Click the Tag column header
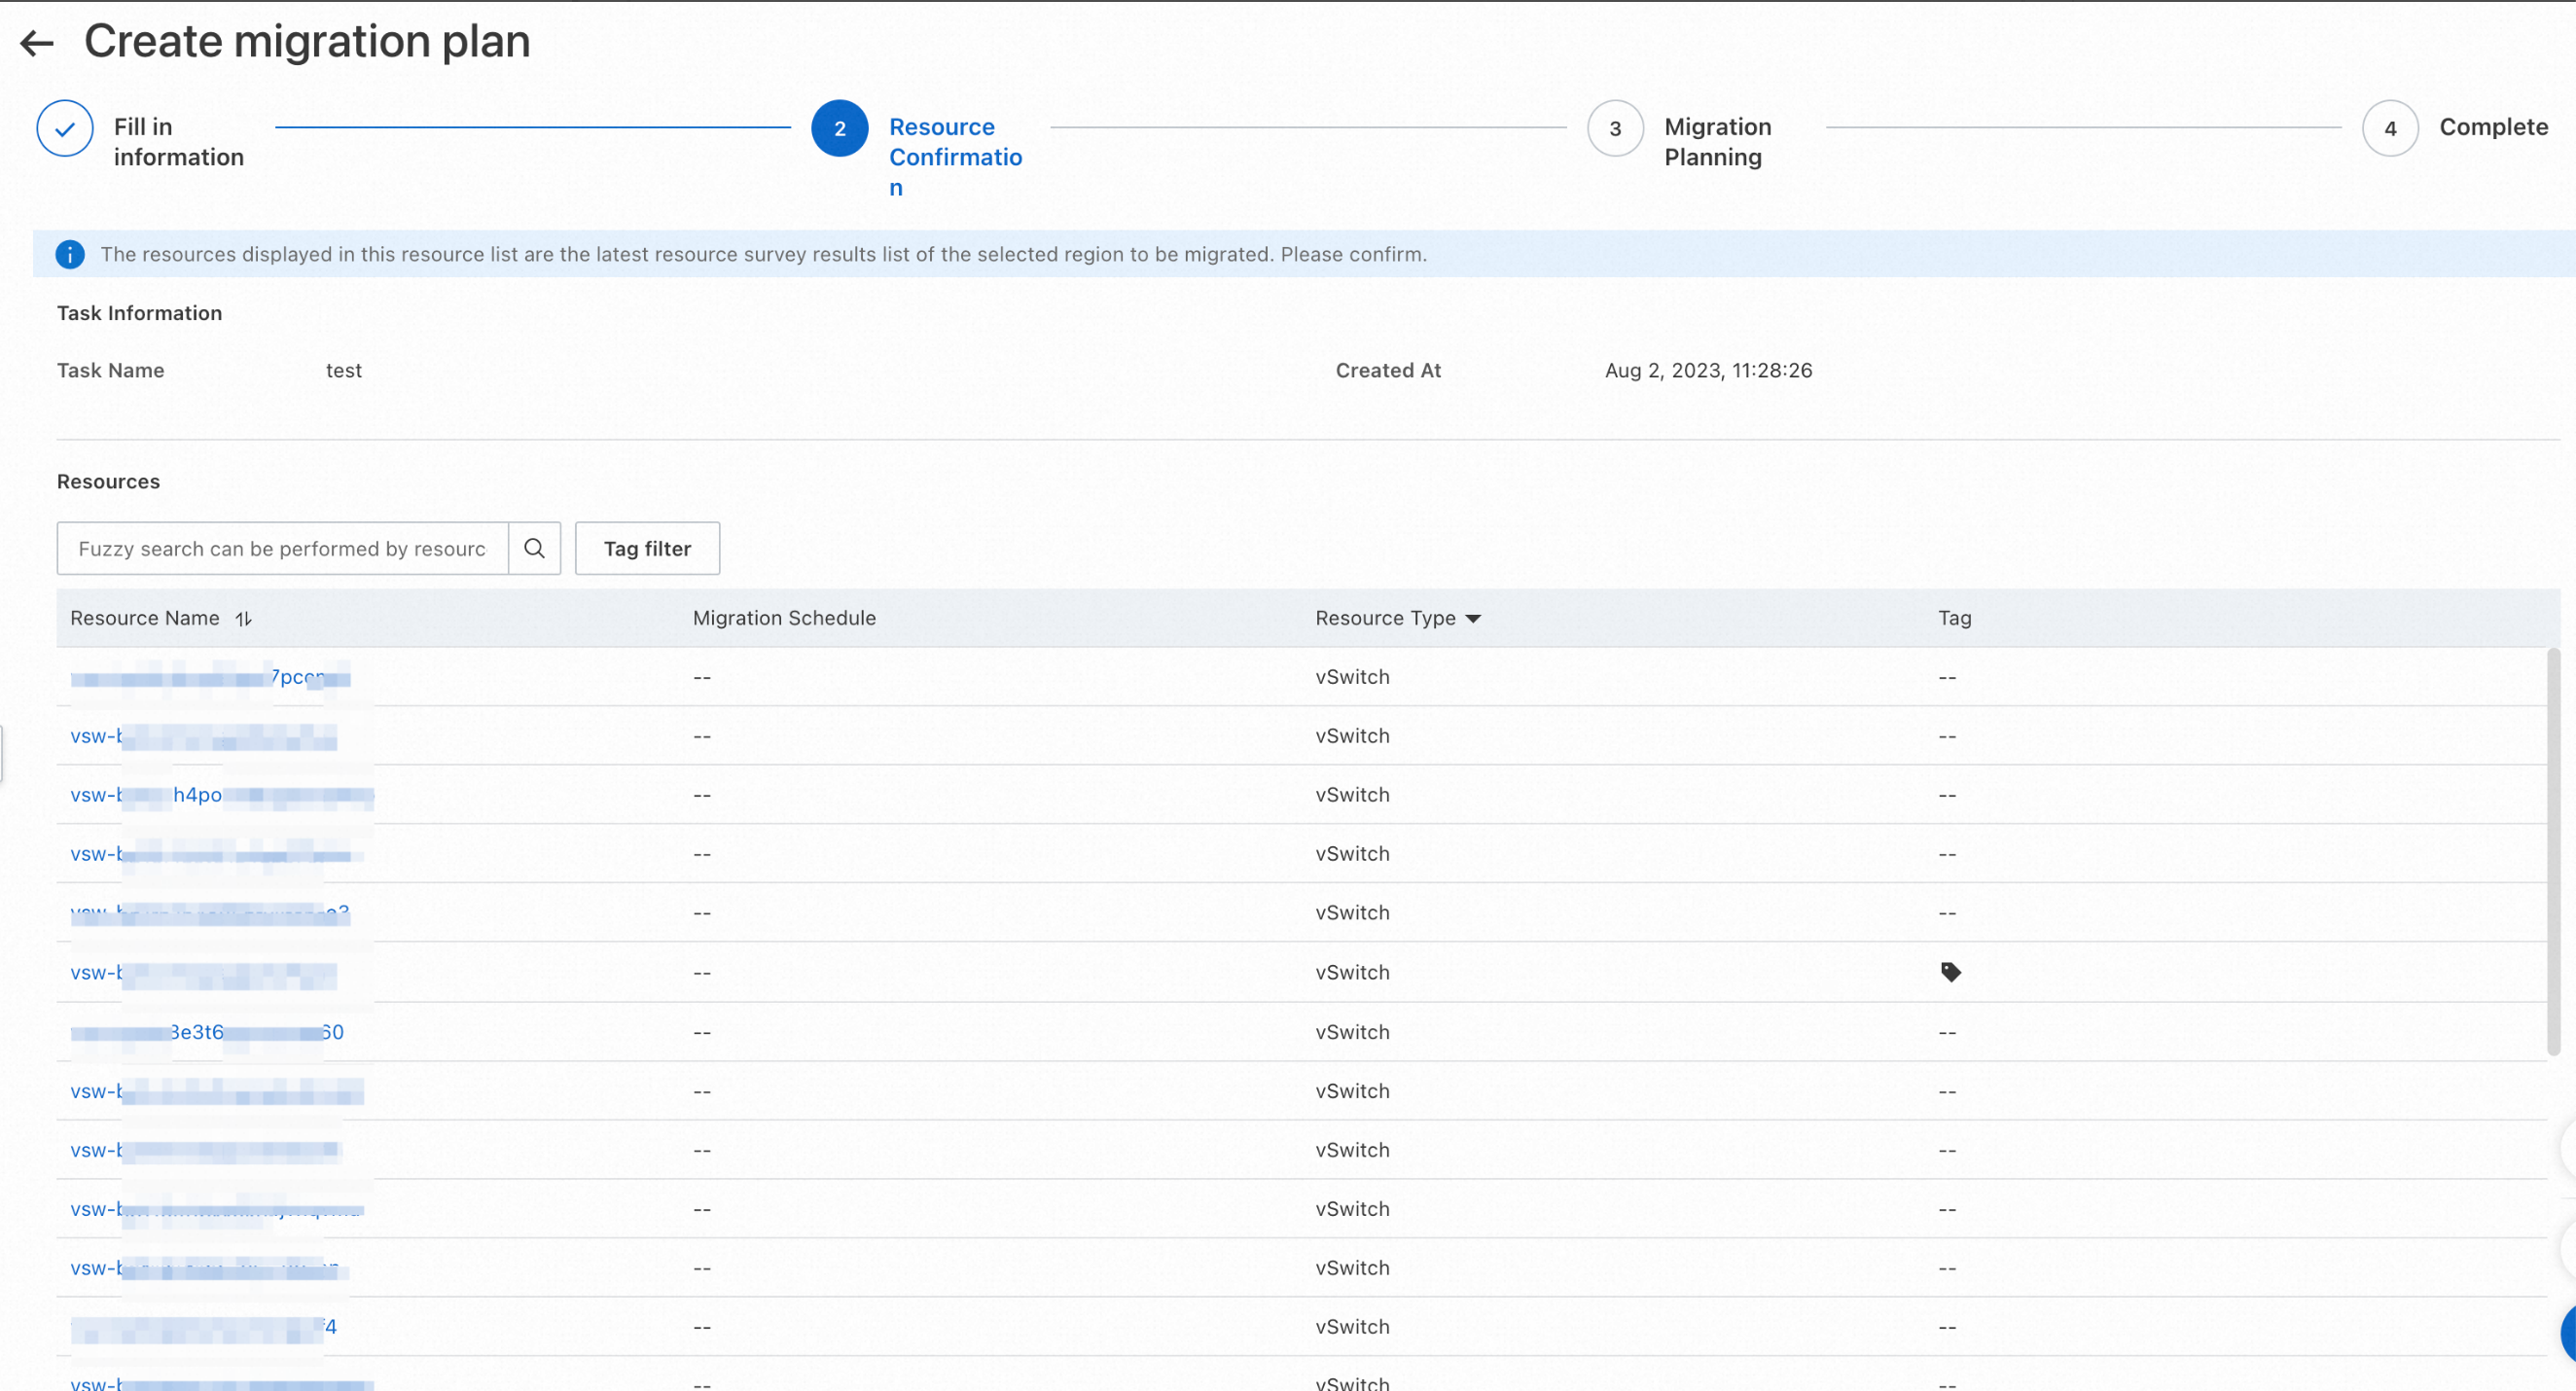 (x=1954, y=618)
